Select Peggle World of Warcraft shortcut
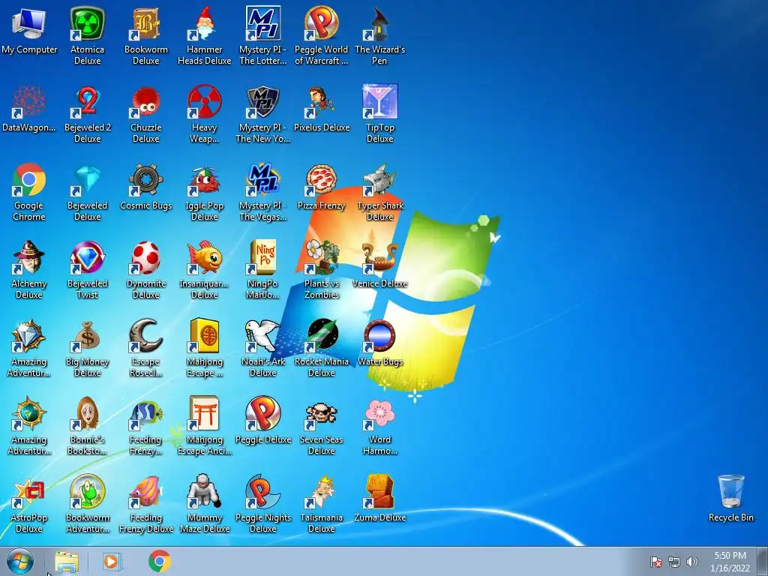The width and height of the screenshot is (768, 576). 321,23
